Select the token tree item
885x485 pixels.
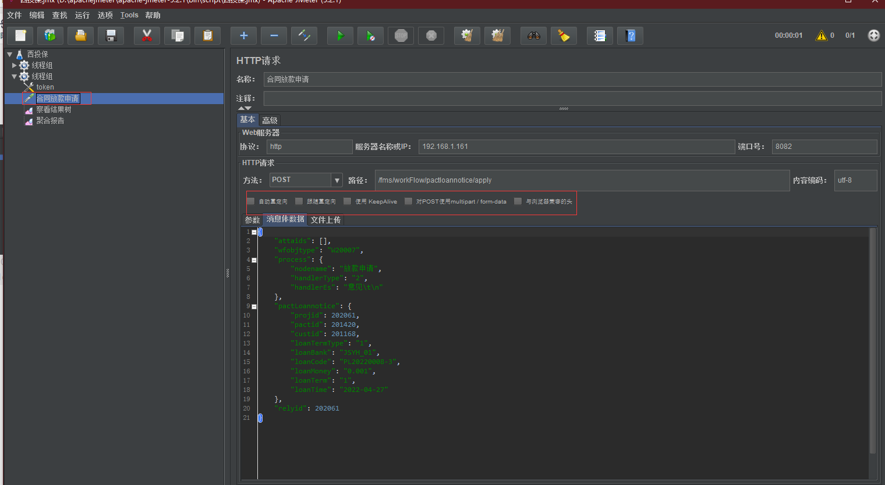coord(45,87)
